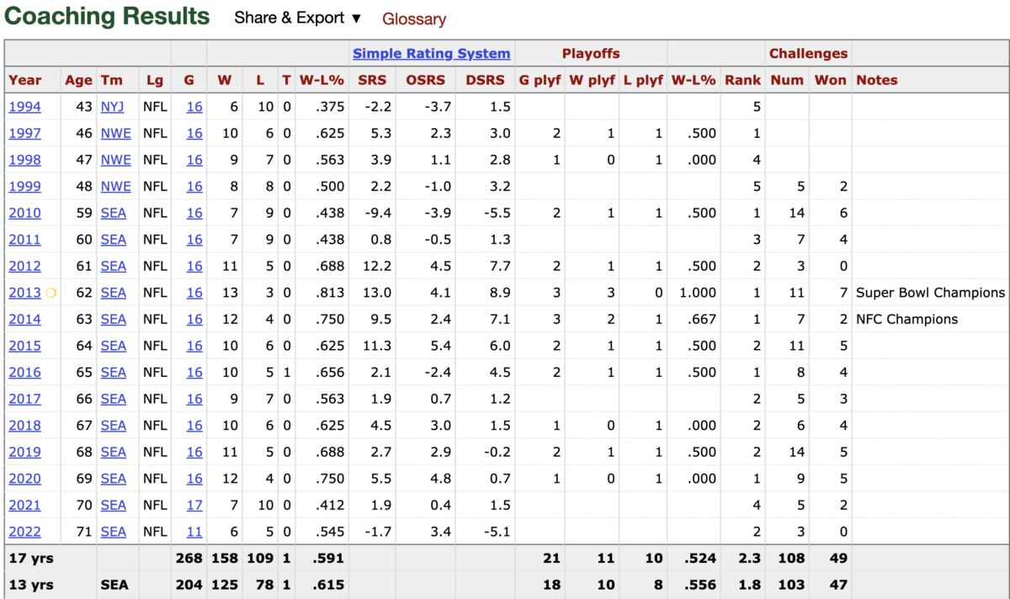The height and width of the screenshot is (599, 1010).
Task: Open the 2013 season link
Action: click(x=24, y=293)
